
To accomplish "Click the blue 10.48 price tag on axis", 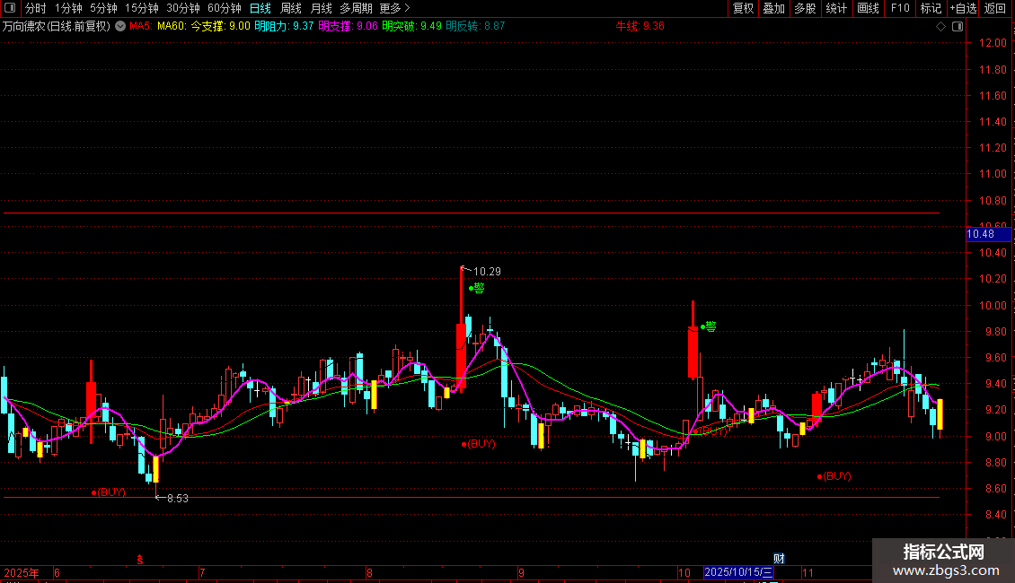I will tap(988, 234).
